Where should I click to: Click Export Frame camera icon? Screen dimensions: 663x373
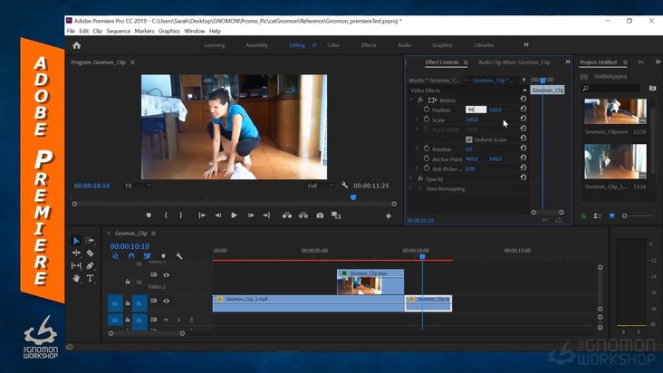click(x=320, y=215)
